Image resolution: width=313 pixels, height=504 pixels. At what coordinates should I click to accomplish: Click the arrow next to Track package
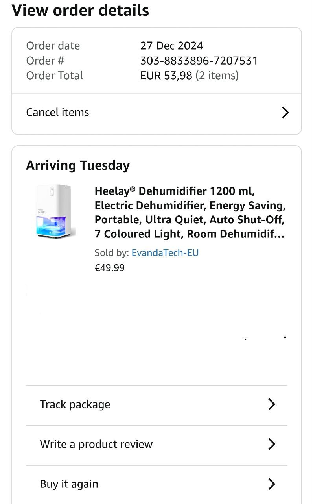point(271,404)
